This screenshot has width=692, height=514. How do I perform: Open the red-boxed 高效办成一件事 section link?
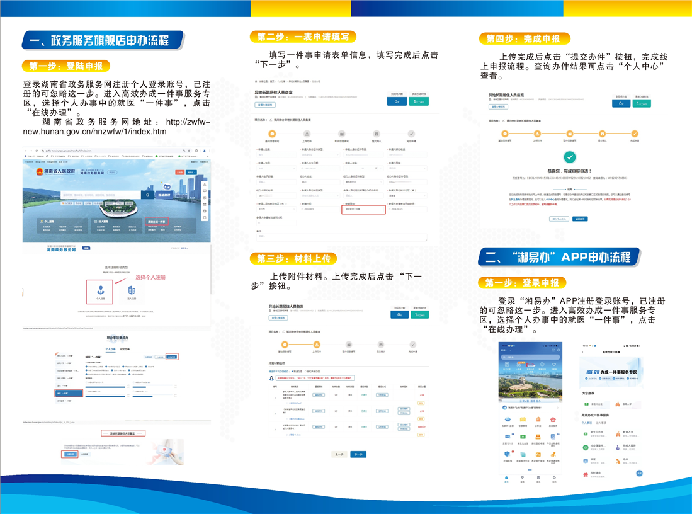[157, 222]
